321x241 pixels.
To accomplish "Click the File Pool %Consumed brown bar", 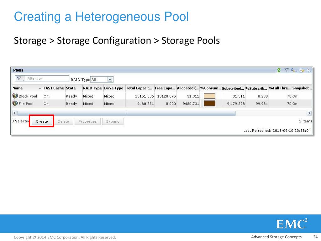I will click(x=209, y=104).
